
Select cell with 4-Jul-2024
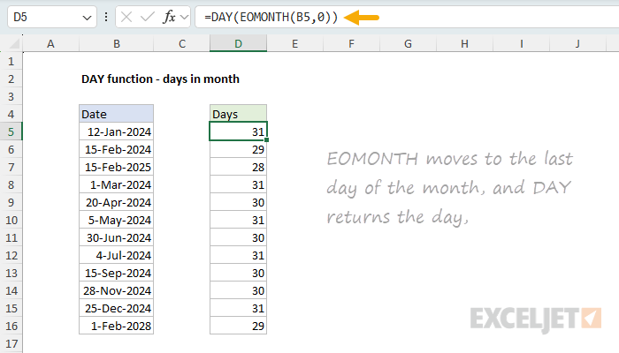[117, 255]
